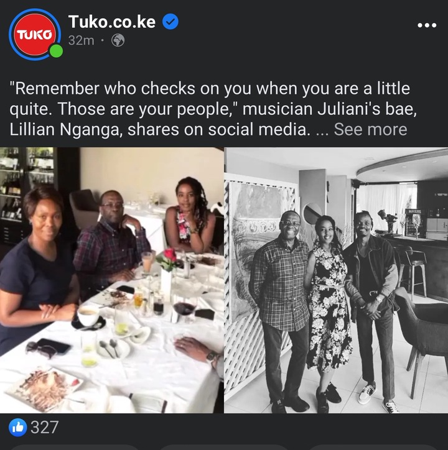Tap the Lillian Nganga name in caption
Viewport: 448px width, 450px height.
[x=64, y=129]
